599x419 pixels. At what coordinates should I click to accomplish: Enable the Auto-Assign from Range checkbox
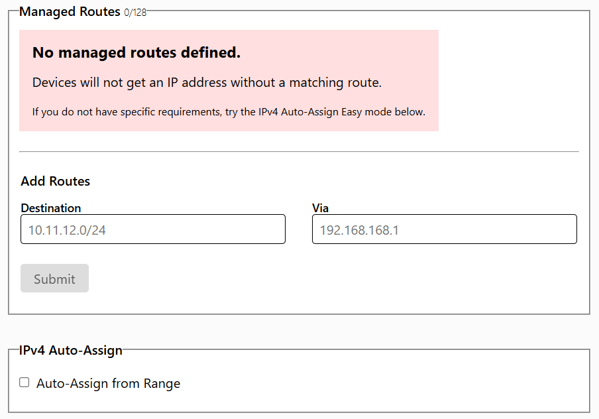24,383
